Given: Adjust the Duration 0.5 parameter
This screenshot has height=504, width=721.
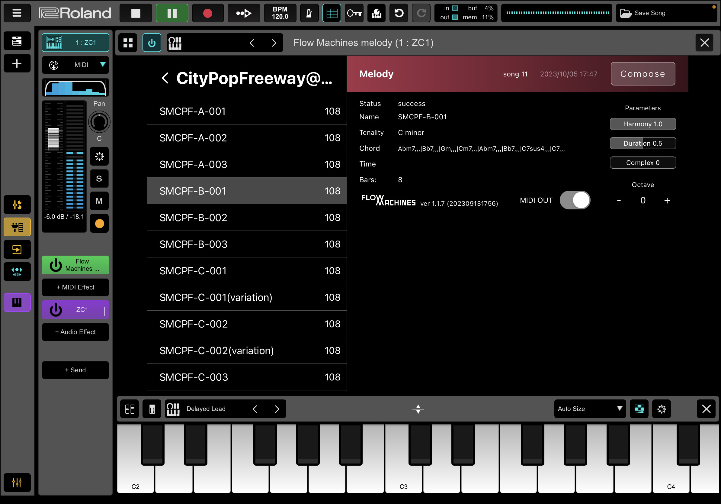Looking at the screenshot, I should [x=643, y=143].
